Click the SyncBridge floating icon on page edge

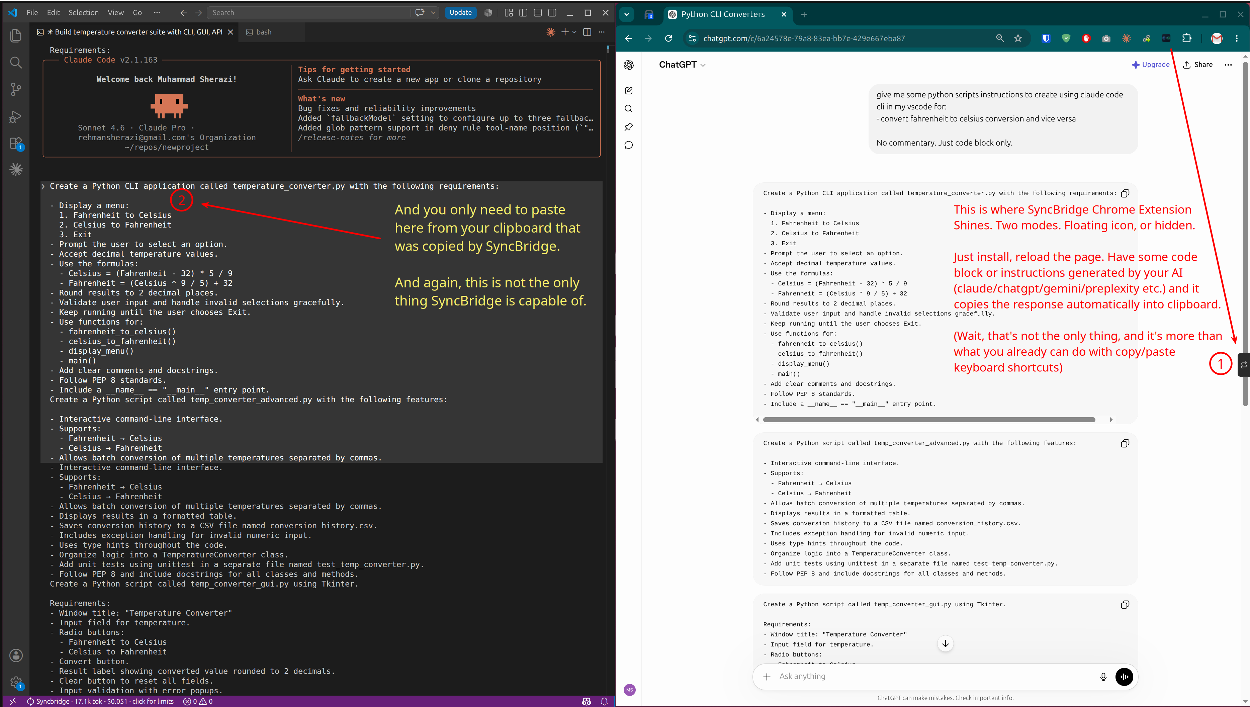[x=1244, y=365]
